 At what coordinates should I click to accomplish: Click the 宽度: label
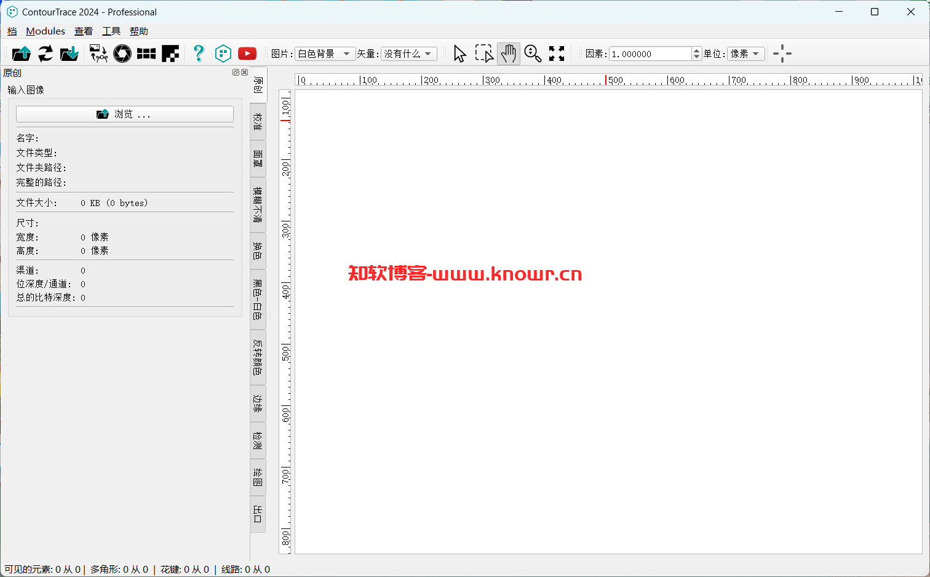click(x=28, y=237)
